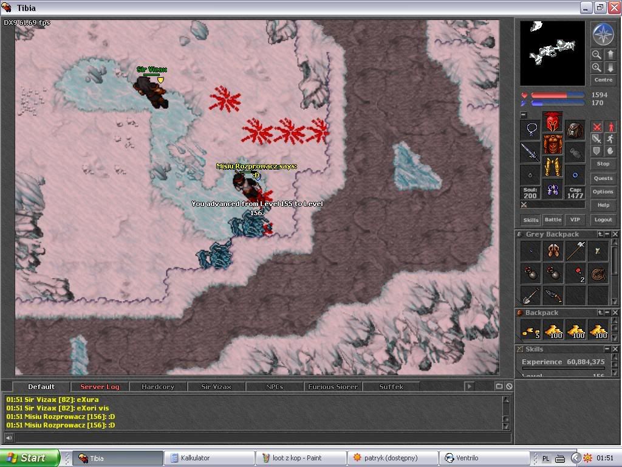This screenshot has height=467, width=622.
Task: Open the Sir Vizax private chat tab
Action: point(216,387)
